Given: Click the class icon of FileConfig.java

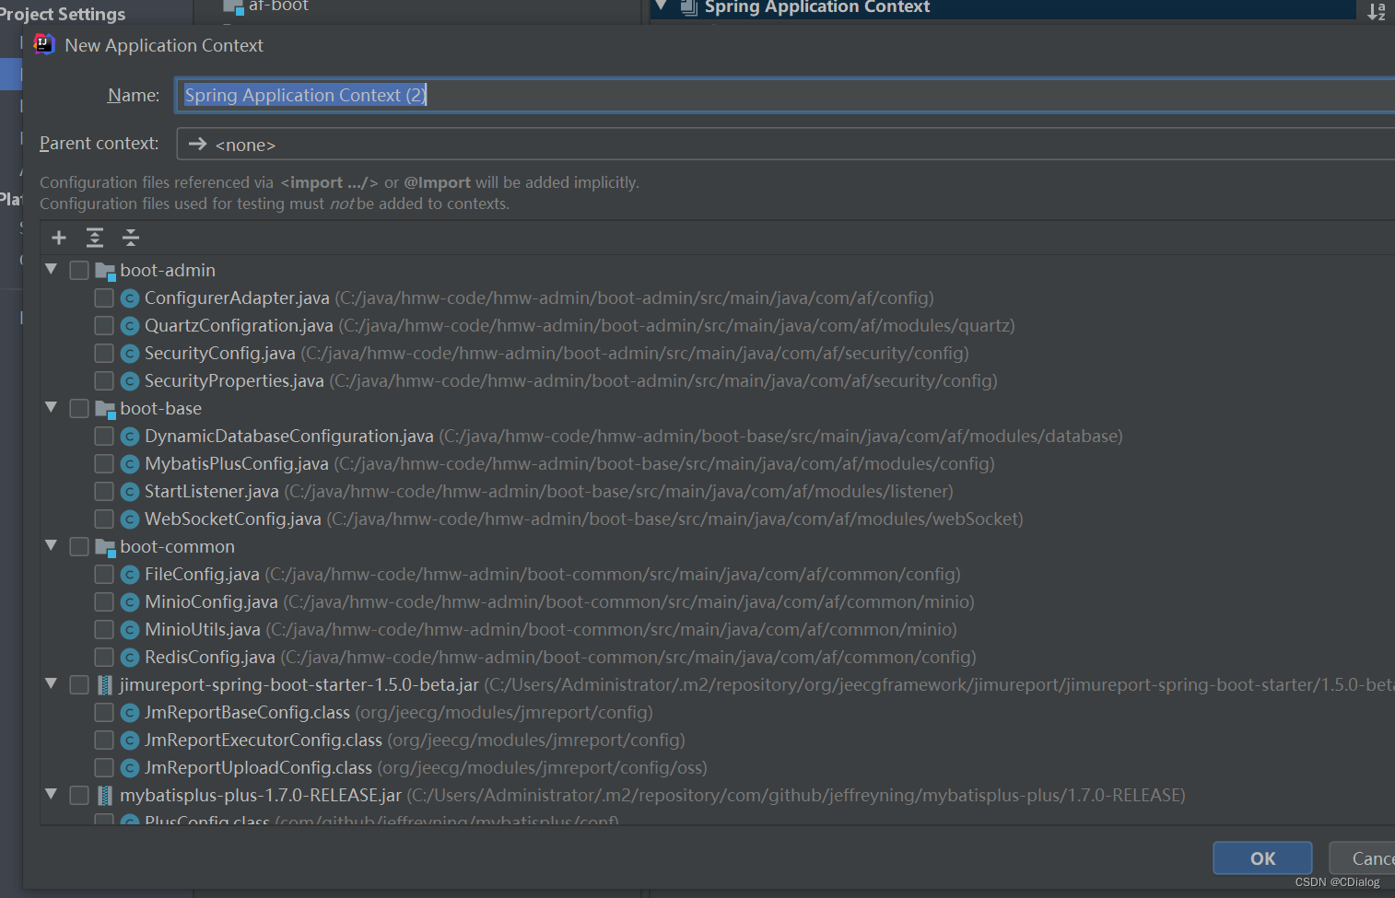Looking at the screenshot, I should [x=130, y=575].
